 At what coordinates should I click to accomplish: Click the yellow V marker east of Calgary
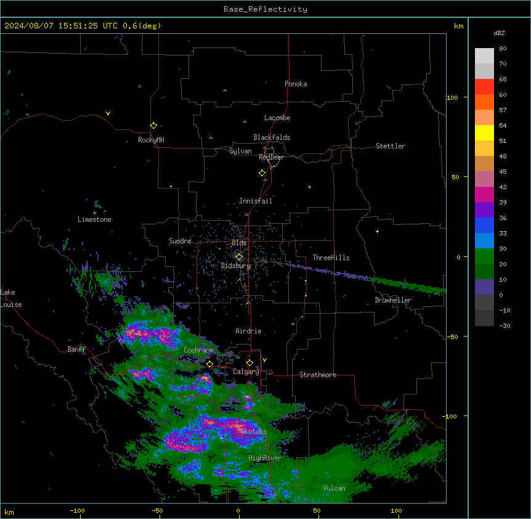coord(264,360)
